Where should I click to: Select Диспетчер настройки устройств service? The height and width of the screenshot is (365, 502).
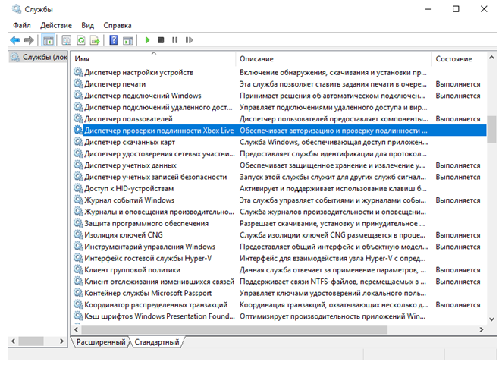(x=280, y=72)
